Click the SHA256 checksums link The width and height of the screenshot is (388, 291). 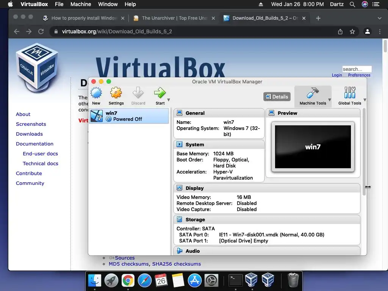[177, 264]
